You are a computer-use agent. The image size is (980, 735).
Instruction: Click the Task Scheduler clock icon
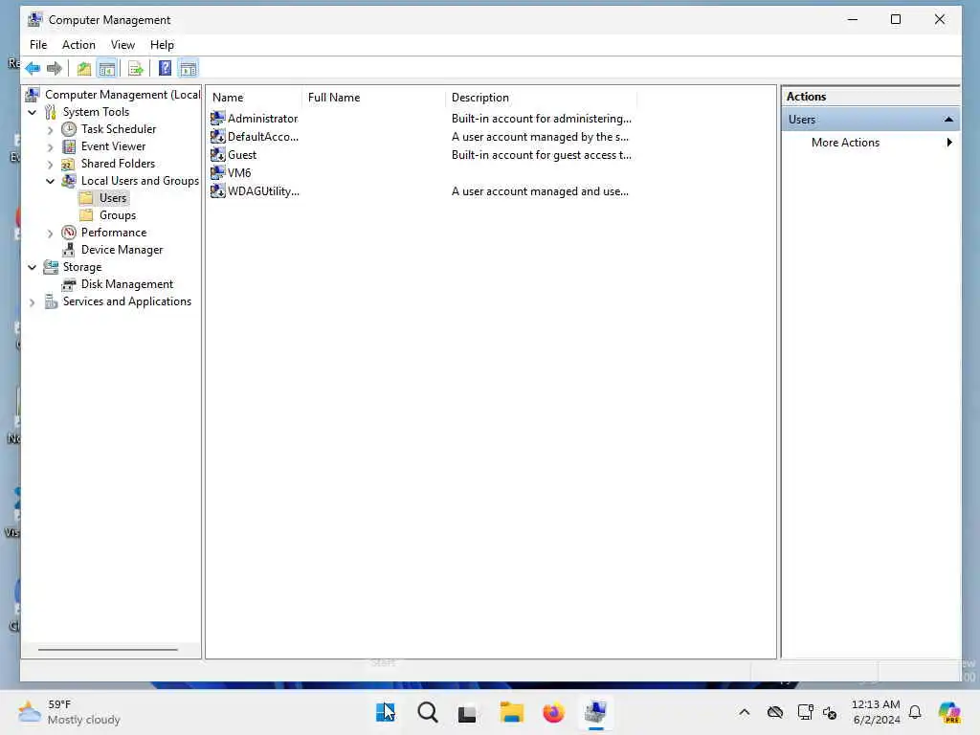[x=69, y=129]
